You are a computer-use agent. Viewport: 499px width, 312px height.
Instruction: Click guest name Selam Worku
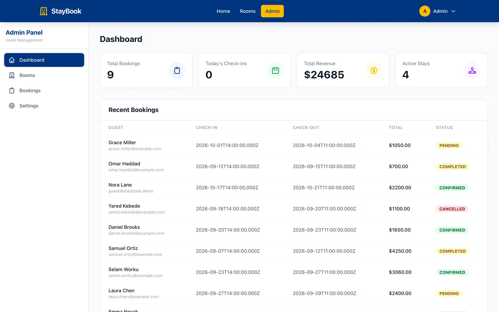124,270
